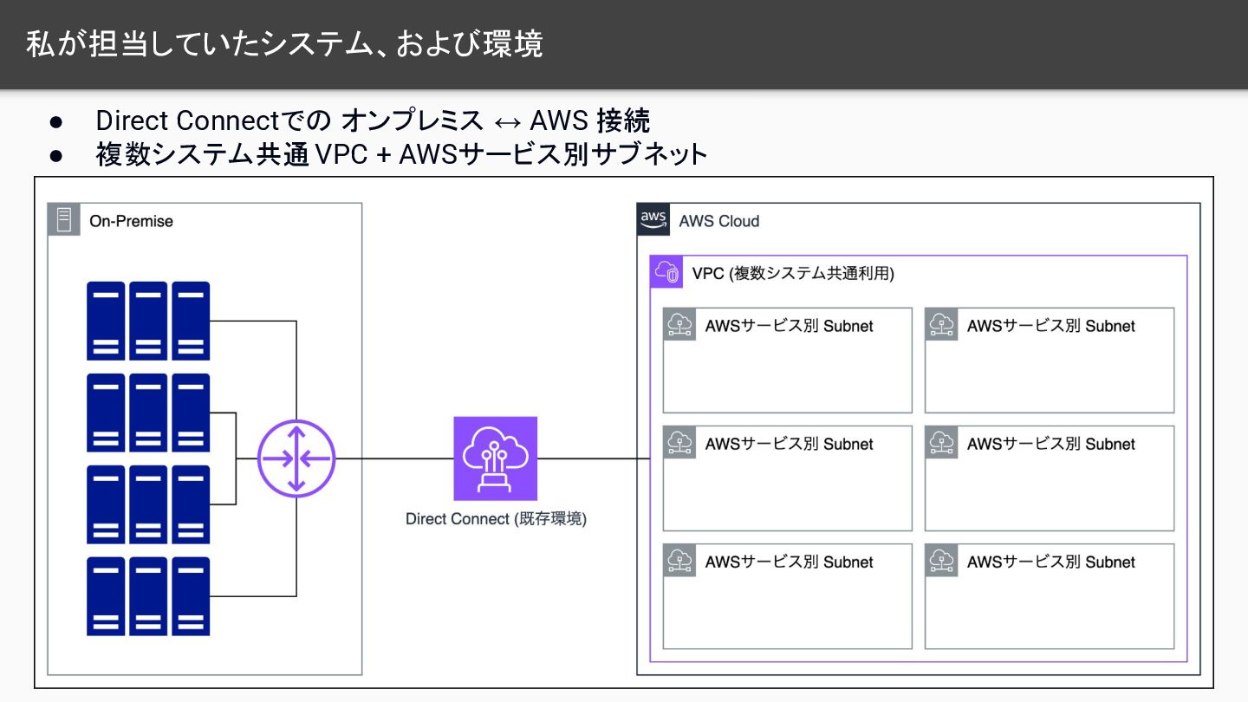Click the AWS Cloud label
The height and width of the screenshot is (702, 1248).
pos(719,221)
